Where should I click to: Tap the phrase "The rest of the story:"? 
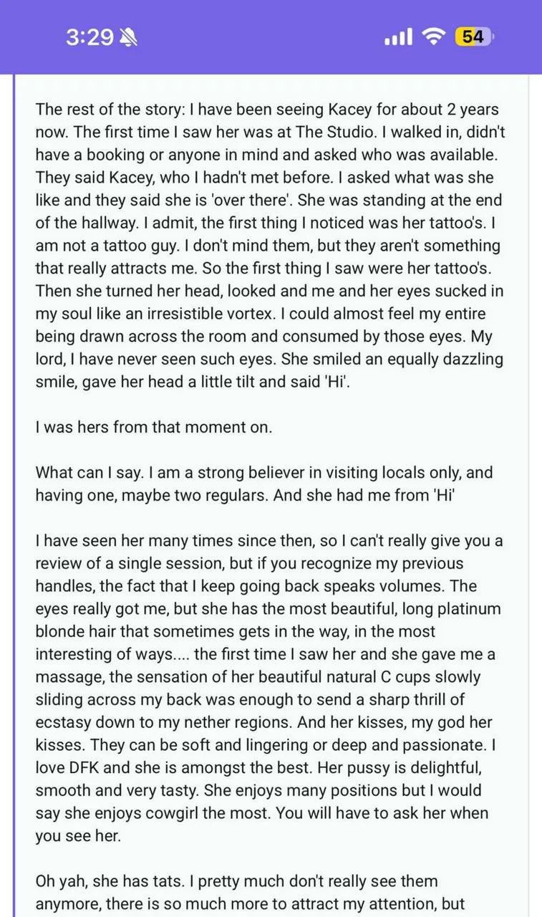click(113, 110)
